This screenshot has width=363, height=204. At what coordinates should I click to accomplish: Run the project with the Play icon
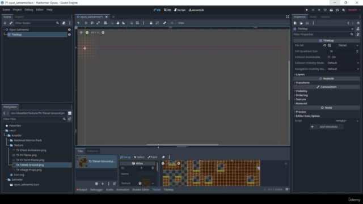[307, 10]
